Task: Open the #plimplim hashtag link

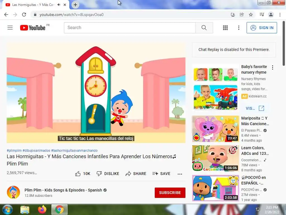Action: point(14,150)
